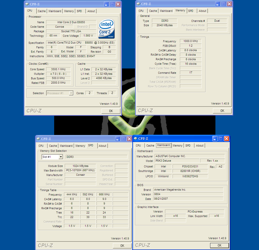Select Cache tab in Mainboard window
The width and height of the screenshot is (259, 250).
coord(150,145)
